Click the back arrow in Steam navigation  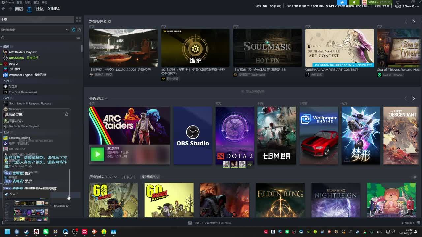pos(3,9)
